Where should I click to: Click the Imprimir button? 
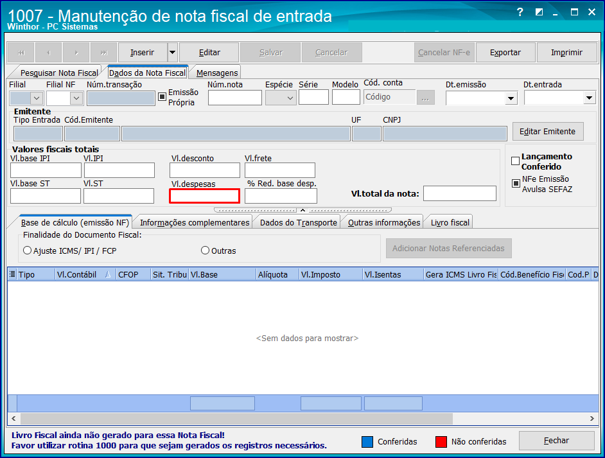click(566, 53)
